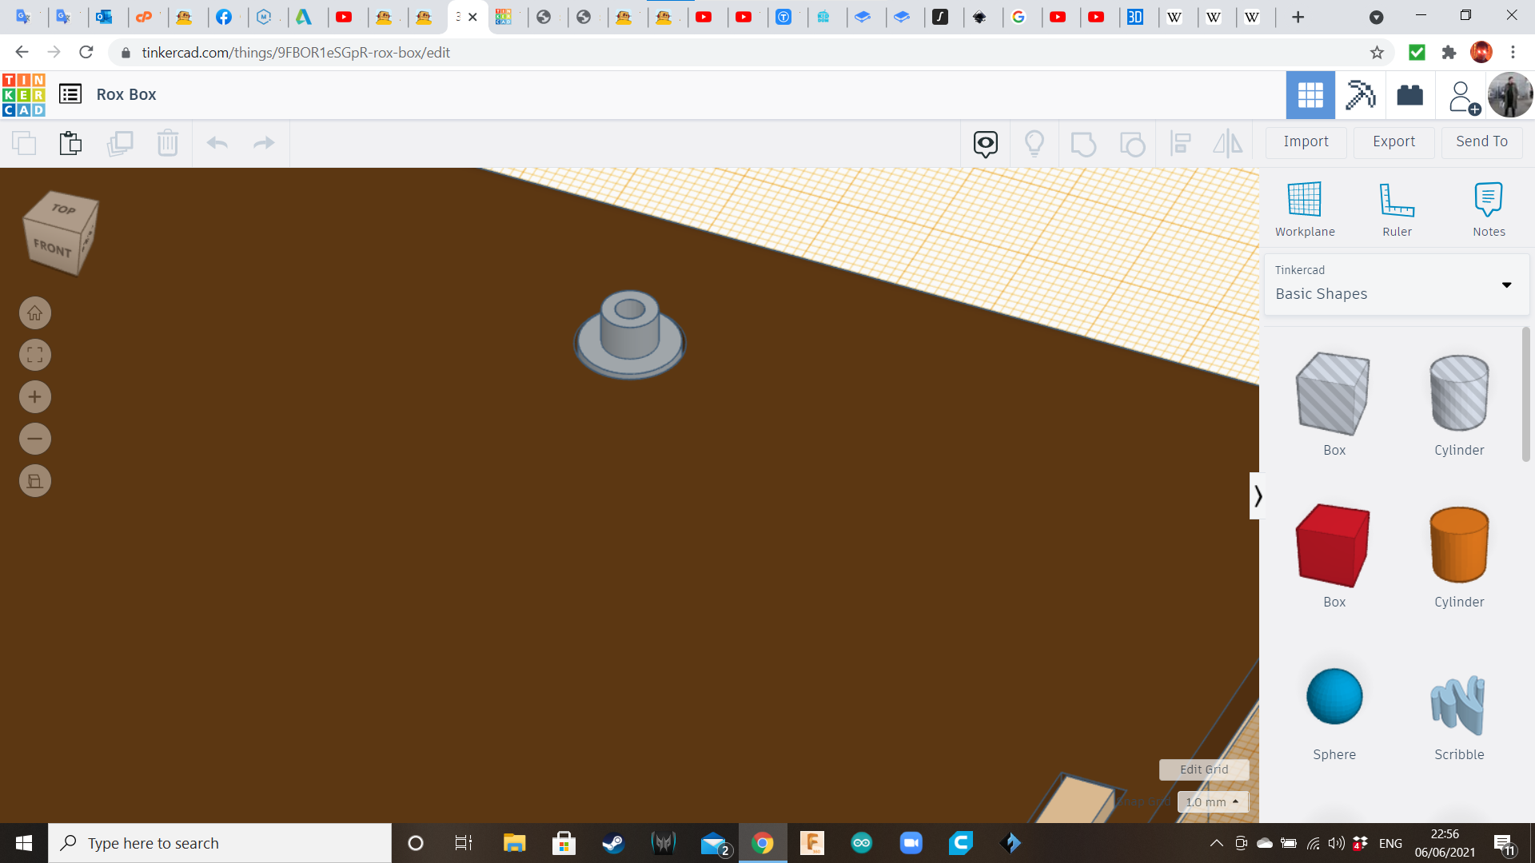Click the Import button
This screenshot has width=1535, height=863.
[1306, 141]
